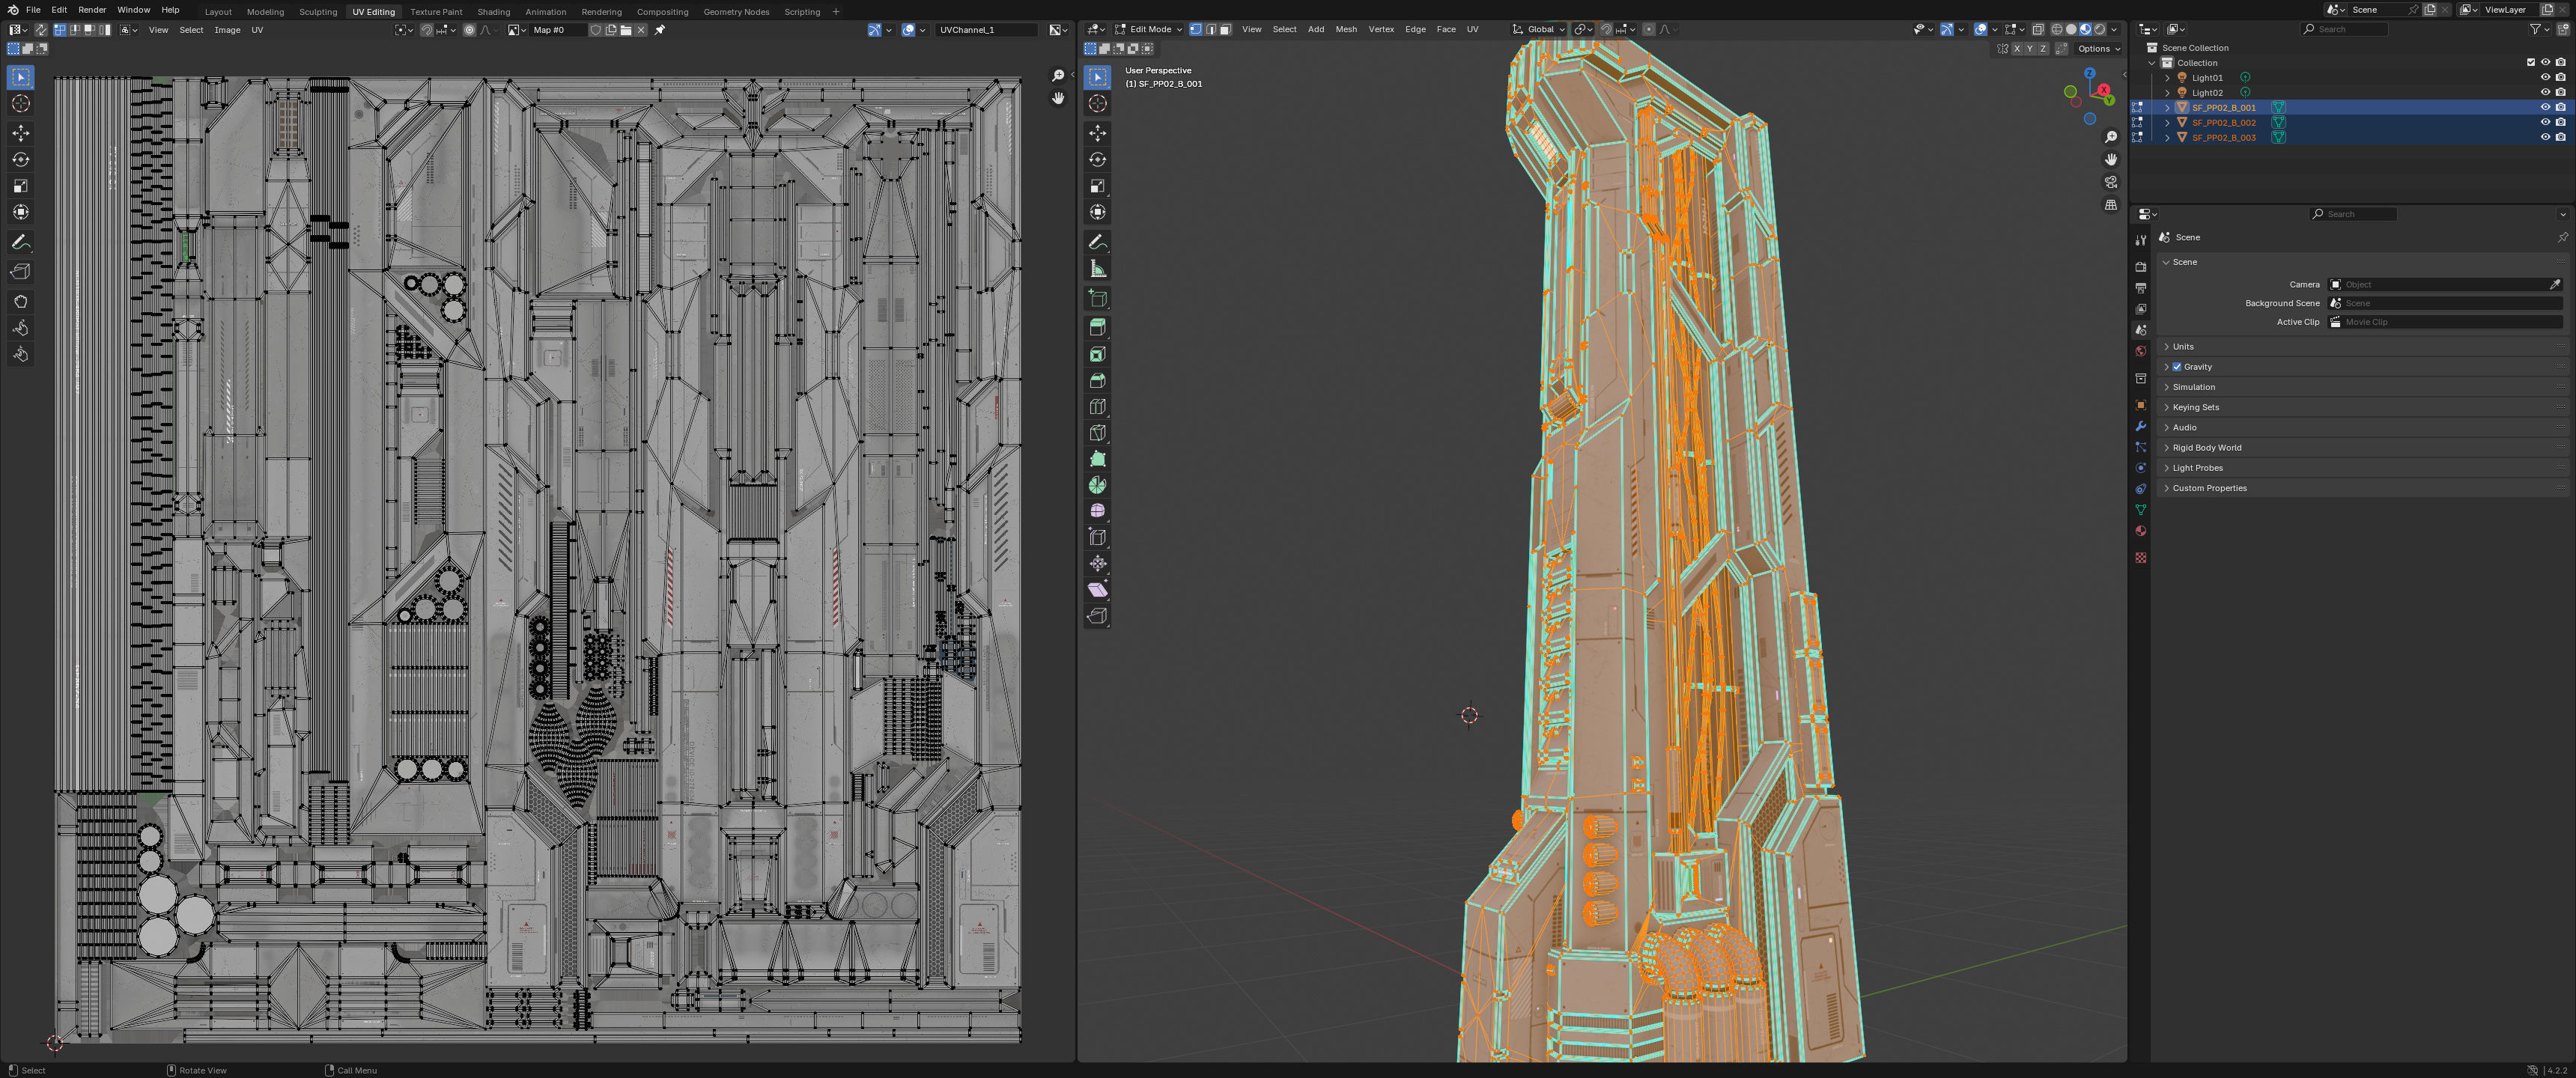2576x1078 pixels.
Task: Select the Bevel tool icon
Action: click(1097, 381)
